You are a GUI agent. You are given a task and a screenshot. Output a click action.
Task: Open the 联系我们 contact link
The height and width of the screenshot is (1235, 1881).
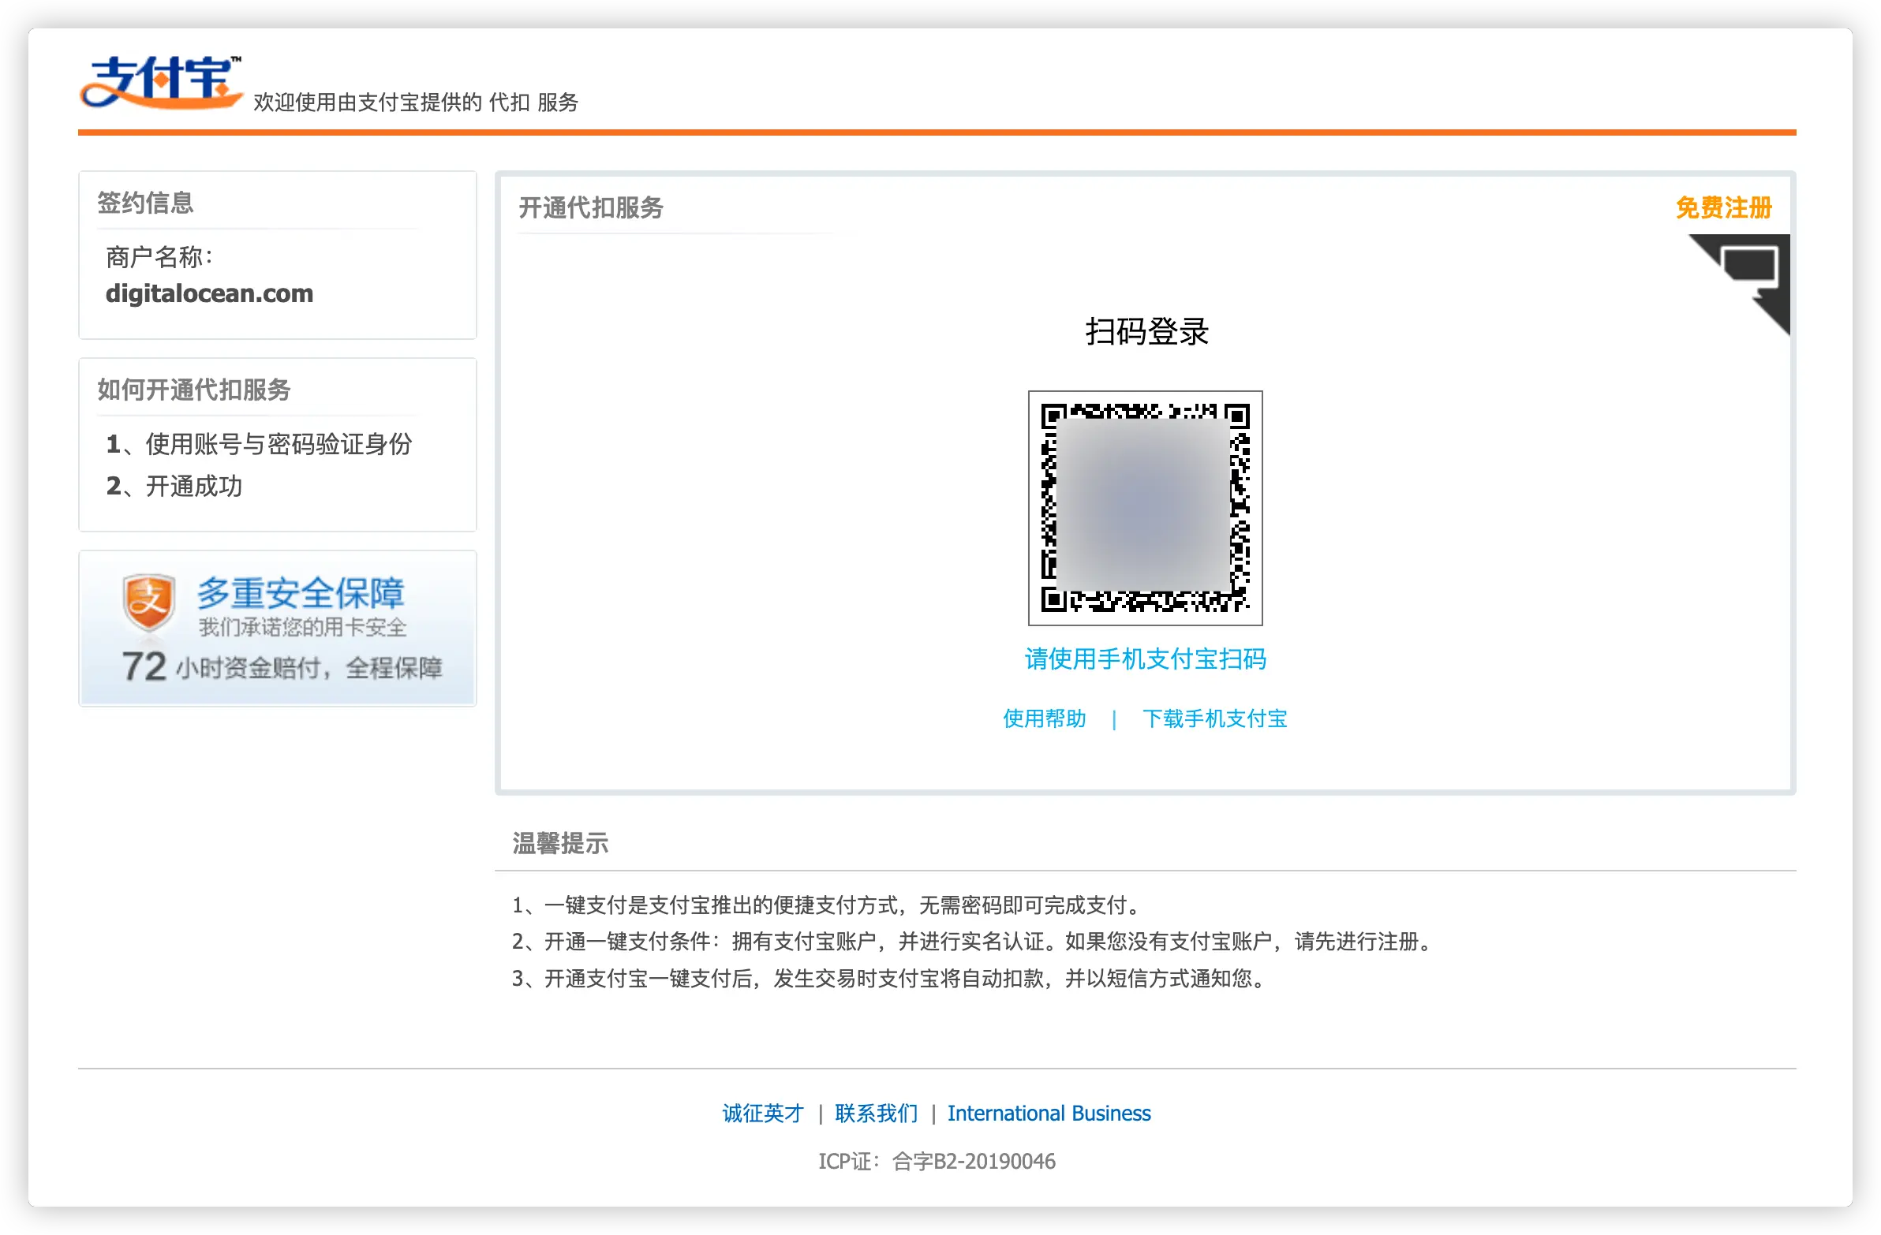click(877, 1114)
